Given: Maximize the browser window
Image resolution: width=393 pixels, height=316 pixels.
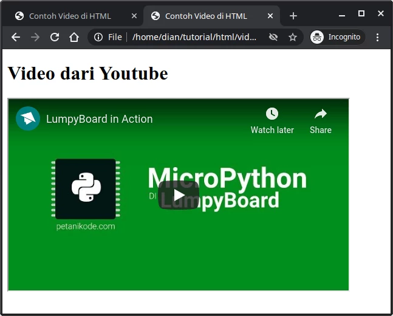Looking at the screenshot, I should click(x=361, y=13).
